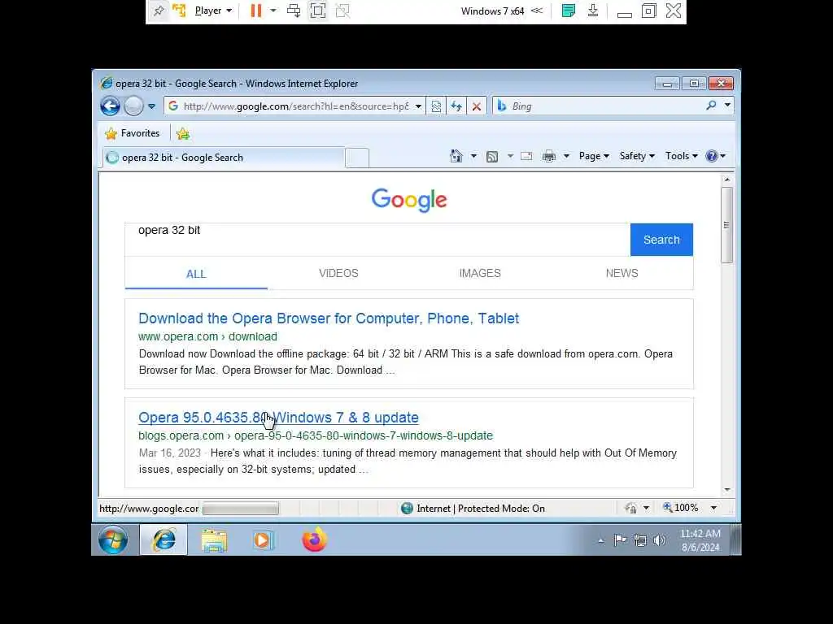
Task: Refresh the page in Internet Explorer
Action: 456,106
